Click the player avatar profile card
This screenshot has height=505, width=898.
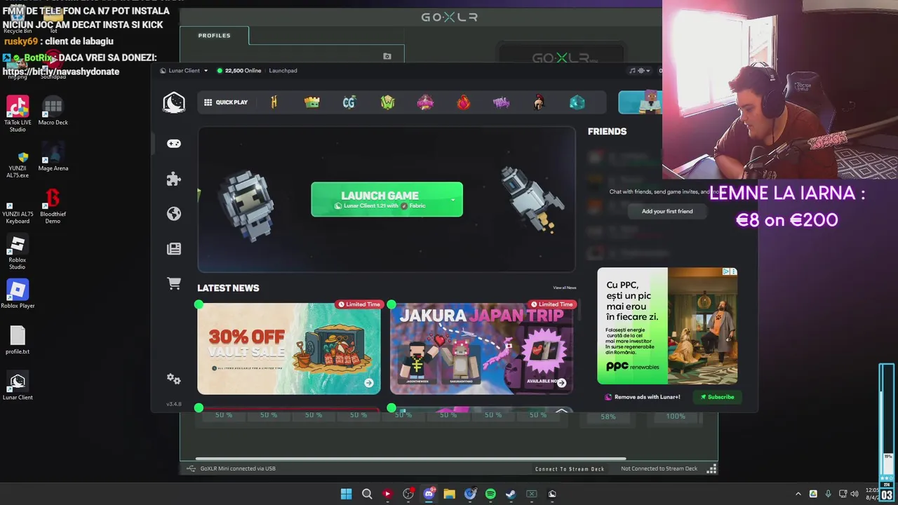point(640,102)
